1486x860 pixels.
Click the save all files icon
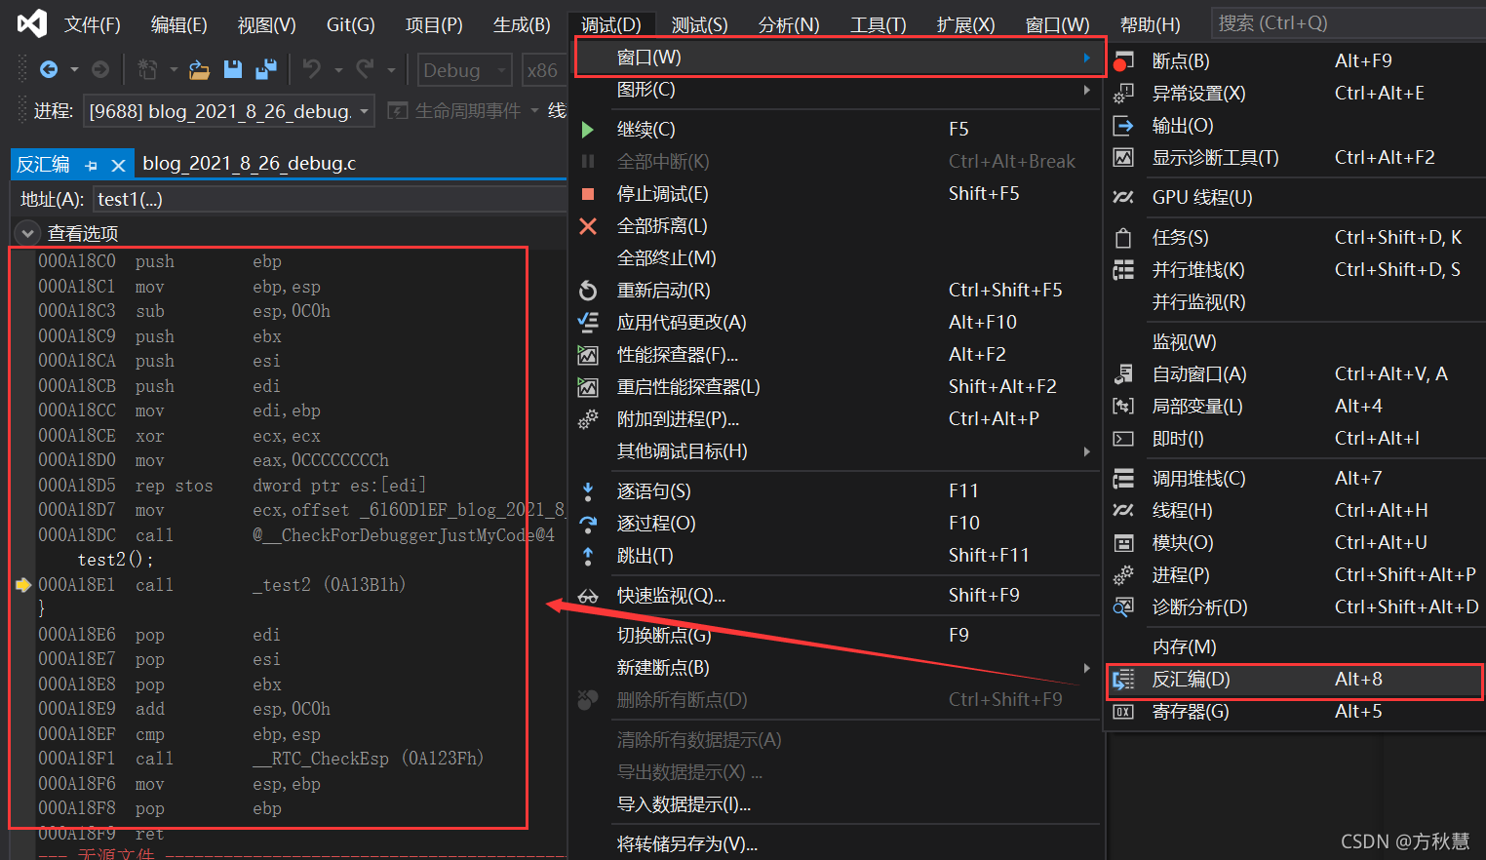[265, 69]
